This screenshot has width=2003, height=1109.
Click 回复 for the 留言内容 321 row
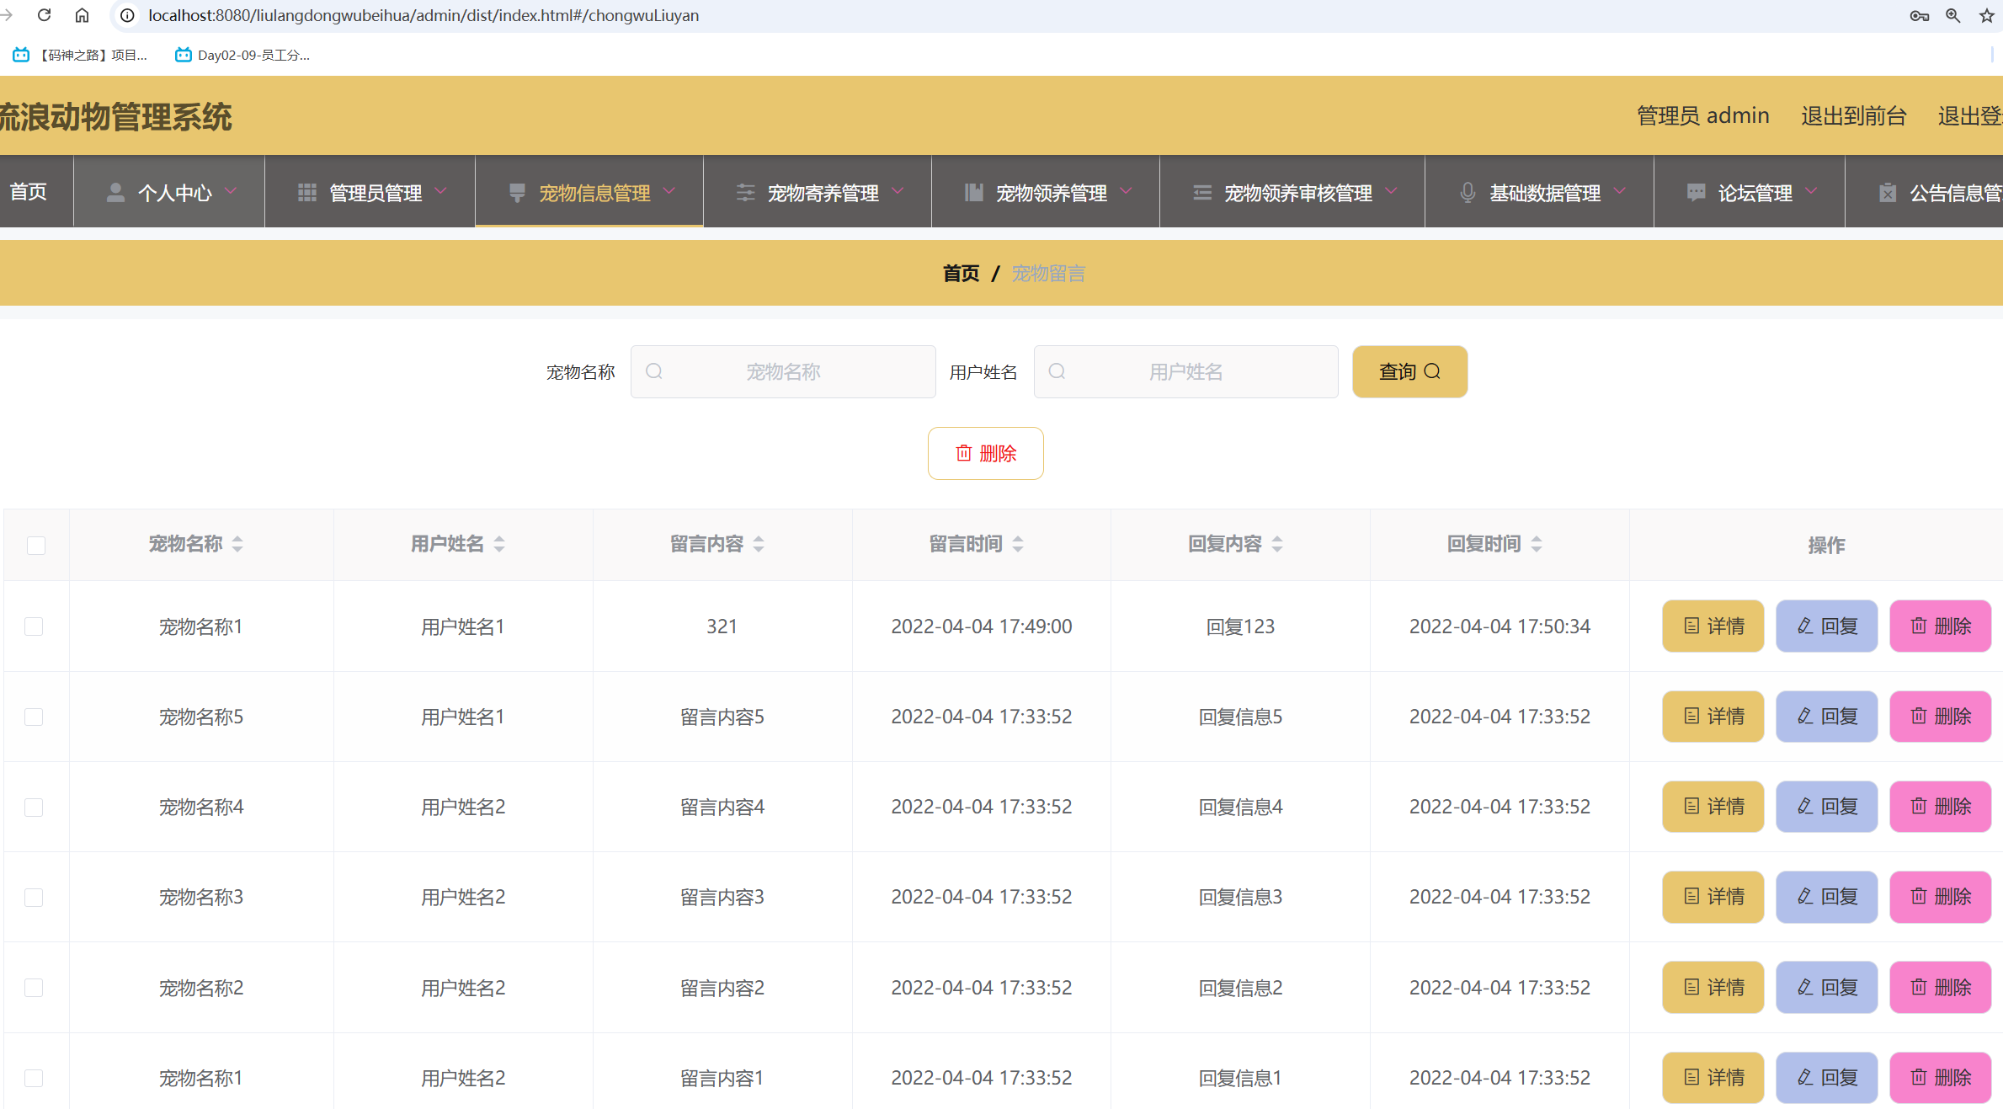(1826, 626)
